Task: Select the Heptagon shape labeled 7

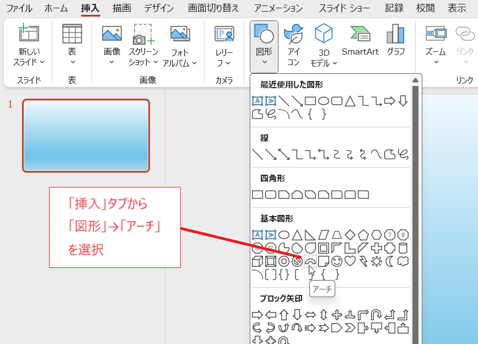Action: [390, 235]
